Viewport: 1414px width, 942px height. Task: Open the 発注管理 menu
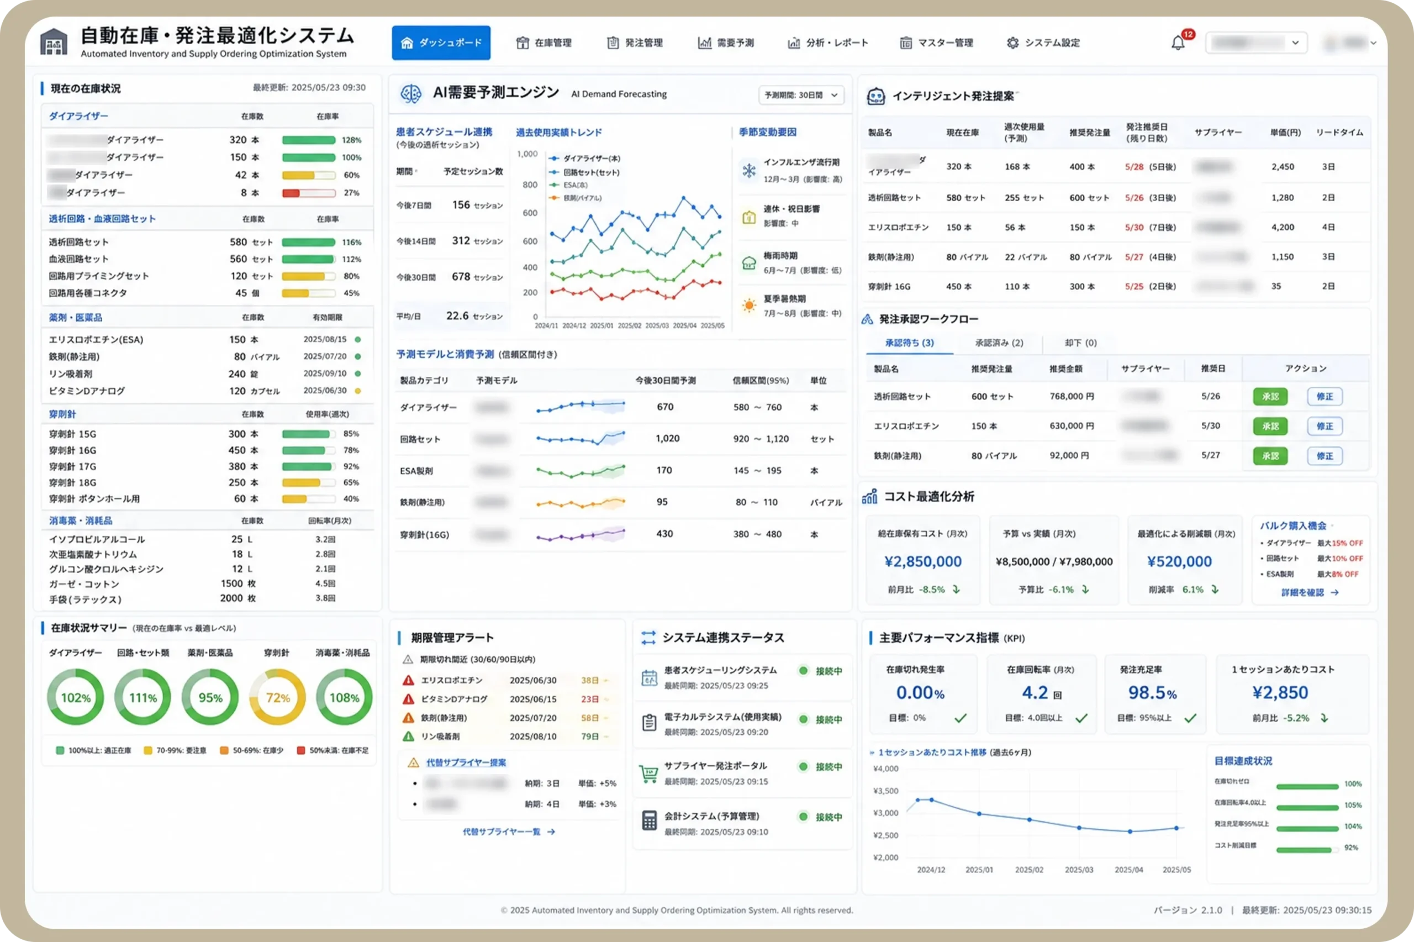point(635,43)
